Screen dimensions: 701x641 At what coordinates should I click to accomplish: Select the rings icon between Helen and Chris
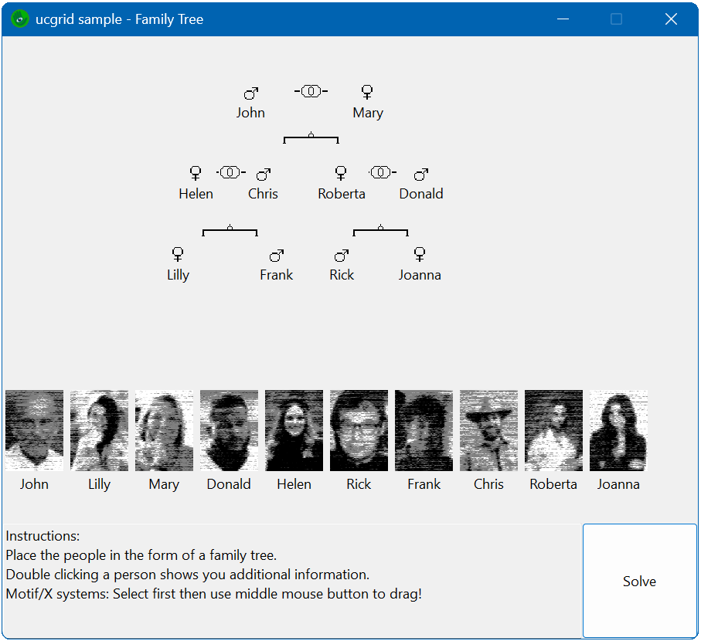230,172
